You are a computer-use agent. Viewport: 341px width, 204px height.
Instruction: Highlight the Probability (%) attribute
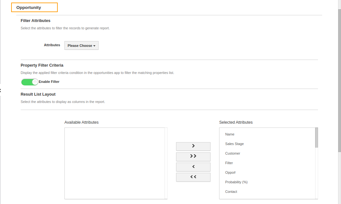click(x=236, y=182)
